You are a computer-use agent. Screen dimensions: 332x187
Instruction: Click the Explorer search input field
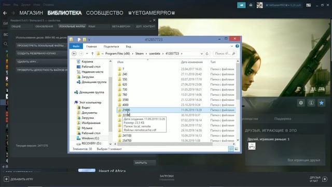[x=225, y=54]
